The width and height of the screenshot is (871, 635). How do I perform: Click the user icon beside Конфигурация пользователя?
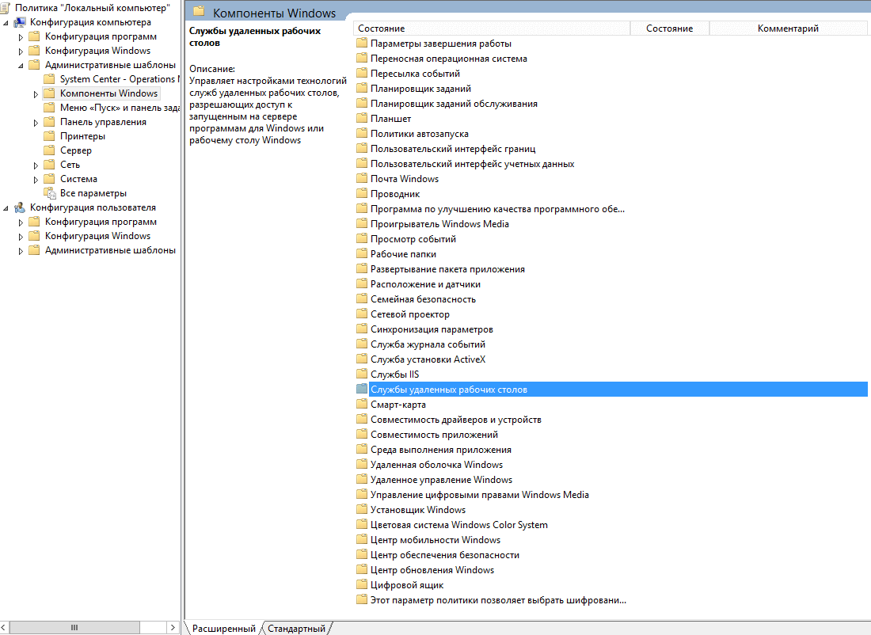click(x=20, y=207)
